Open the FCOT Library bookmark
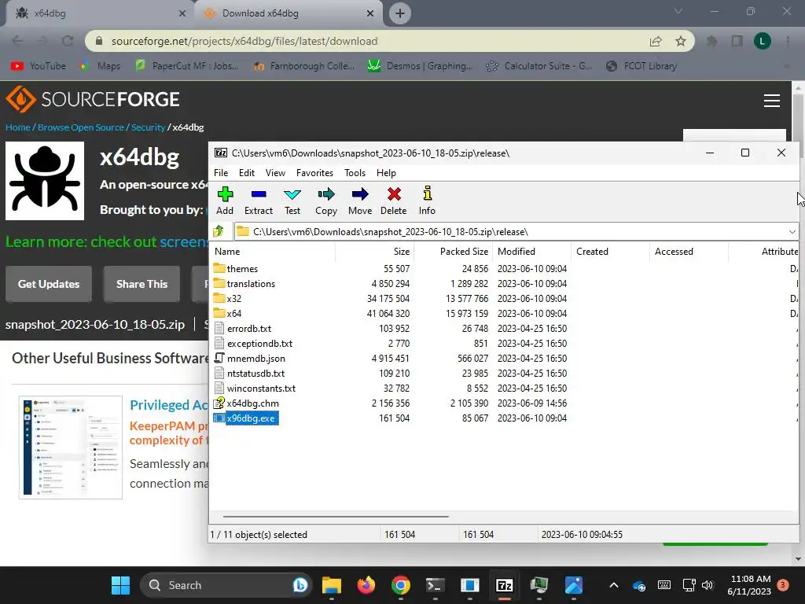 tap(641, 66)
